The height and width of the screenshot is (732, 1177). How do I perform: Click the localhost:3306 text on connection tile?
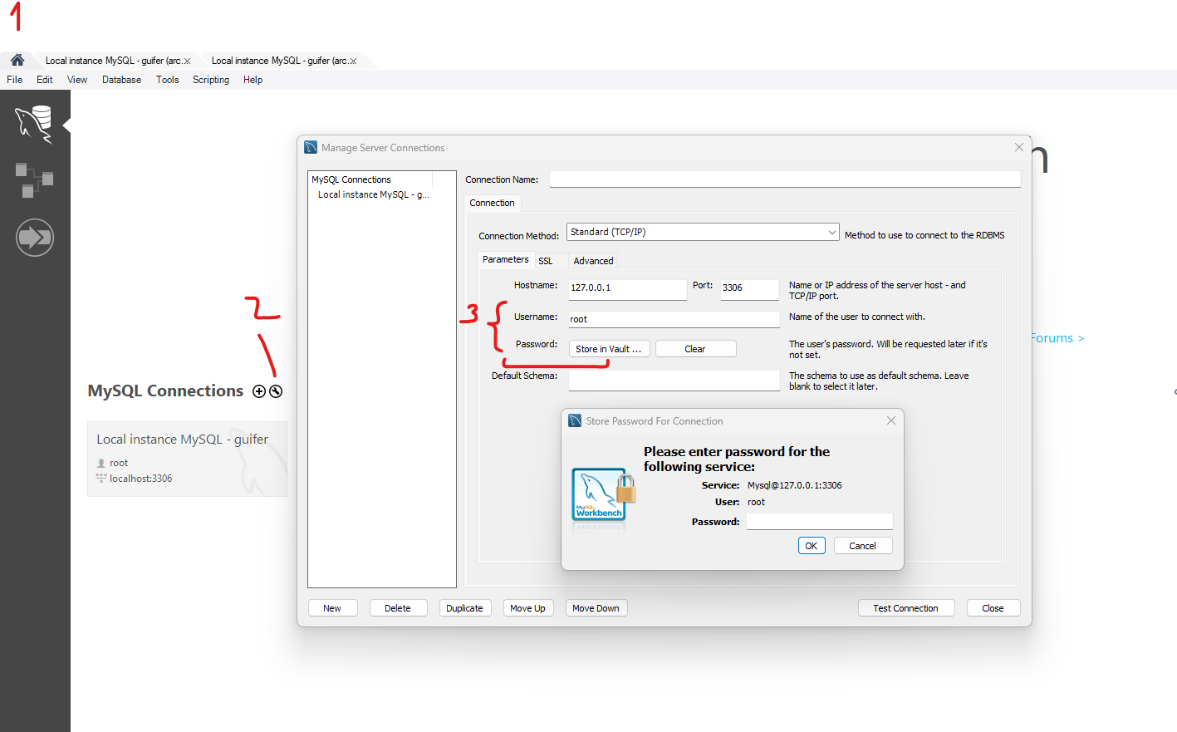click(x=140, y=479)
